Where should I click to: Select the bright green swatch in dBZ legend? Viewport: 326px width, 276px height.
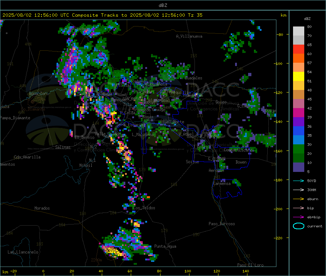(x=298, y=149)
